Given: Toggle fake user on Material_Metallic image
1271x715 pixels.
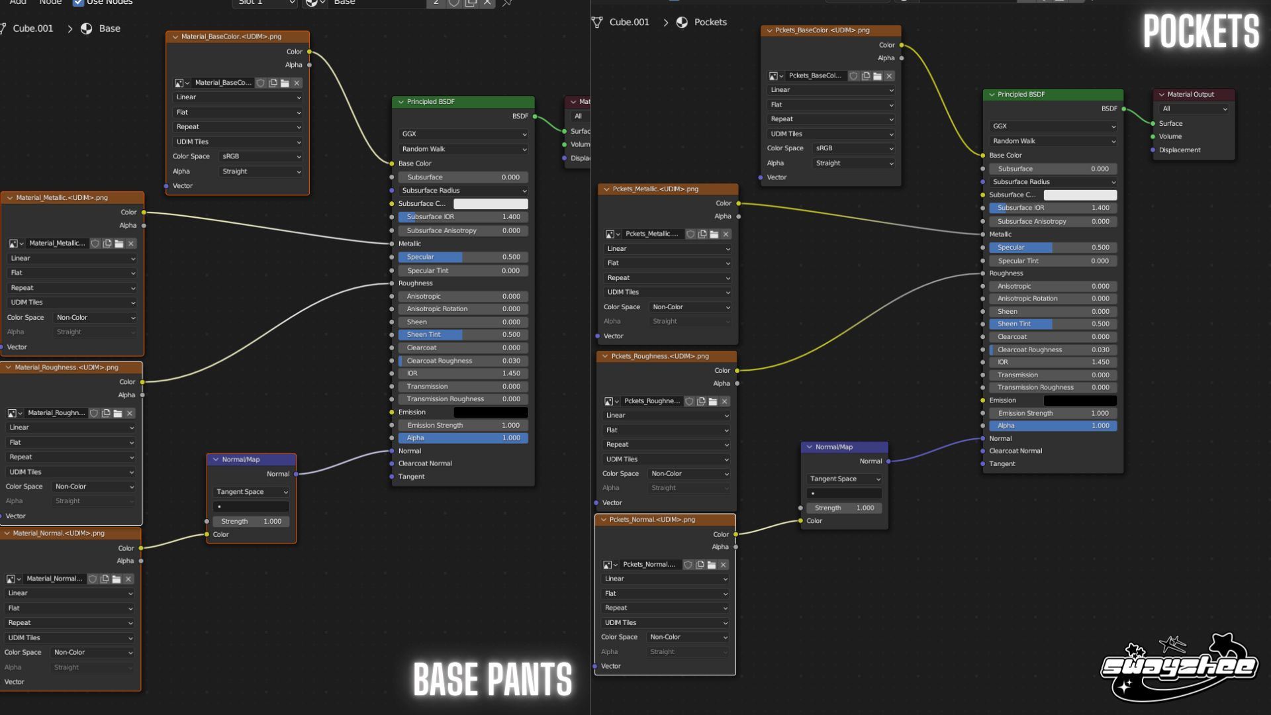Looking at the screenshot, I should pyautogui.click(x=95, y=244).
